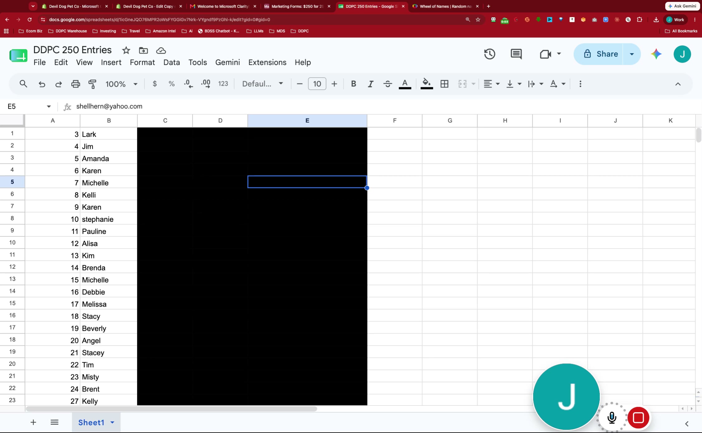Move the document to a folder

pos(143,50)
